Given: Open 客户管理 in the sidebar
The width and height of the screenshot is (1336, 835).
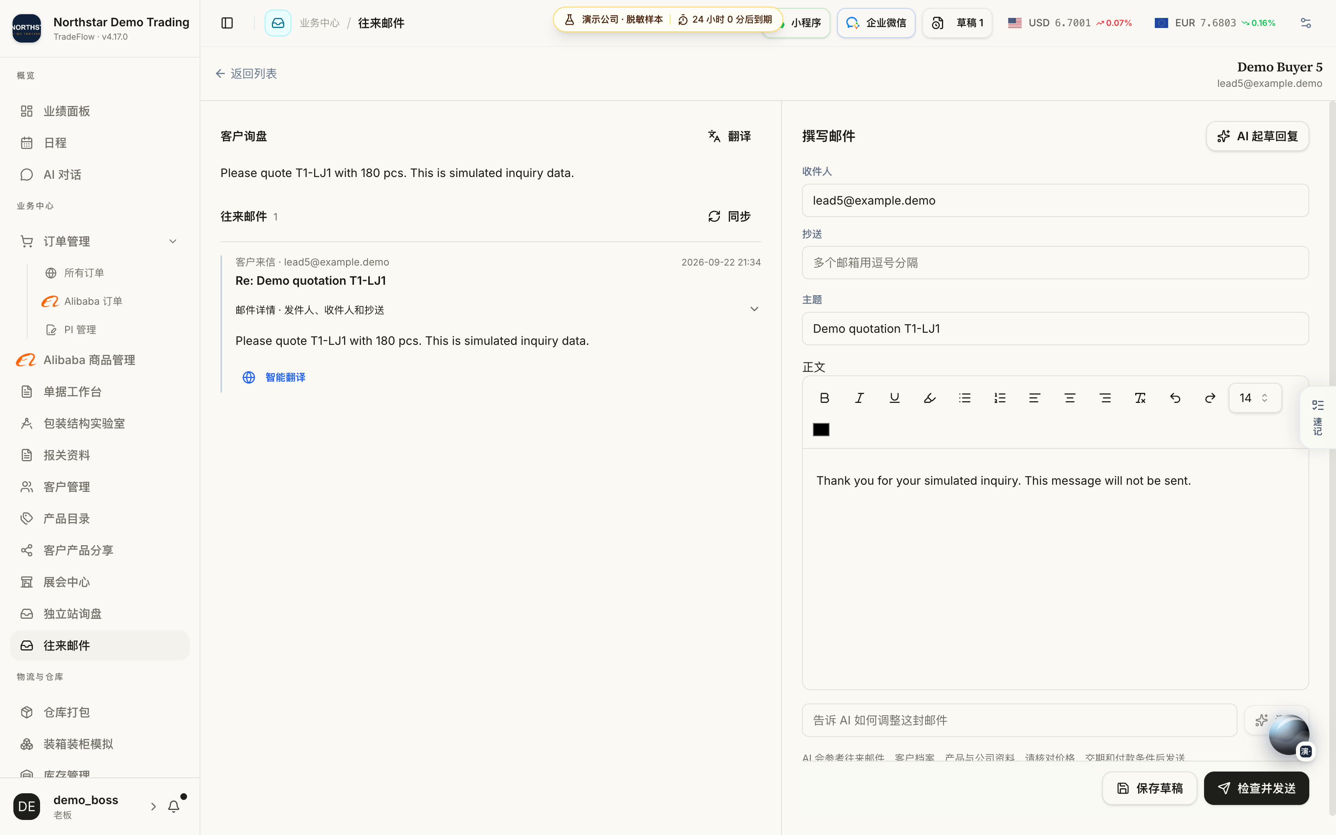Looking at the screenshot, I should 99,486.
